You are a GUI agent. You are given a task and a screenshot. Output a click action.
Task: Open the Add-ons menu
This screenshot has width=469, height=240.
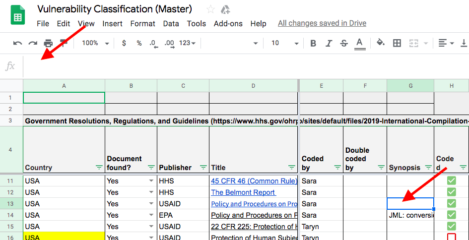(x=228, y=24)
